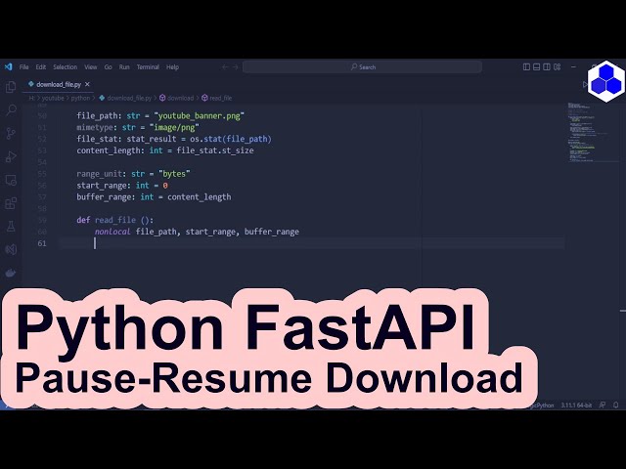Open the Edit menu
The height and width of the screenshot is (469, 626).
[41, 67]
